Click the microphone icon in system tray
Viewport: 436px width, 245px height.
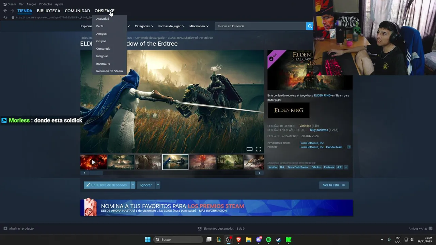(x=389, y=240)
